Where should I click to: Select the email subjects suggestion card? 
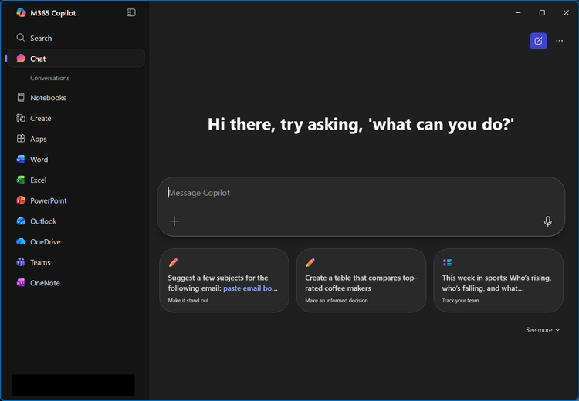coord(224,281)
